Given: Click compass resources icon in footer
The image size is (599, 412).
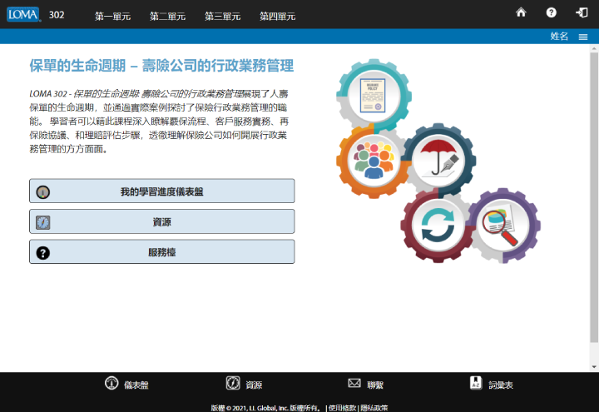Looking at the screenshot, I should tap(233, 383).
